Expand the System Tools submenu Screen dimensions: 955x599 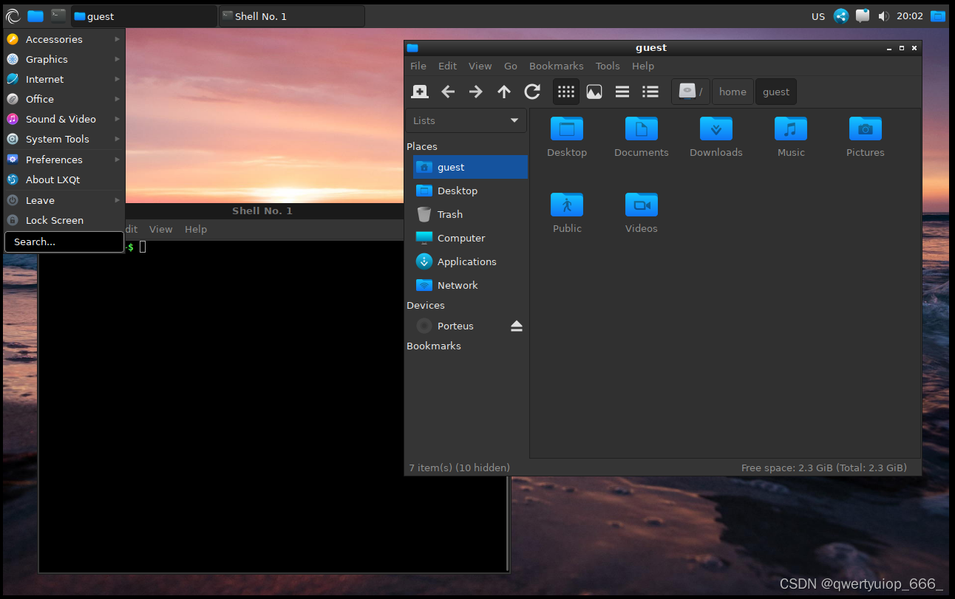tap(58, 139)
